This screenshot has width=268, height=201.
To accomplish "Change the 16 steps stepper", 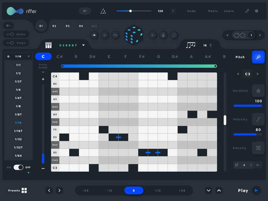I will click(x=210, y=45).
